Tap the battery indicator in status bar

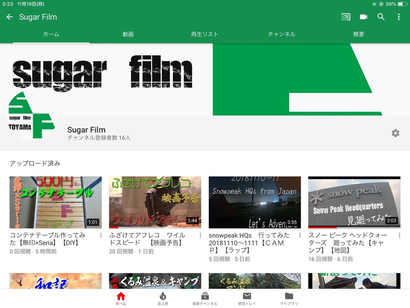click(402, 4)
